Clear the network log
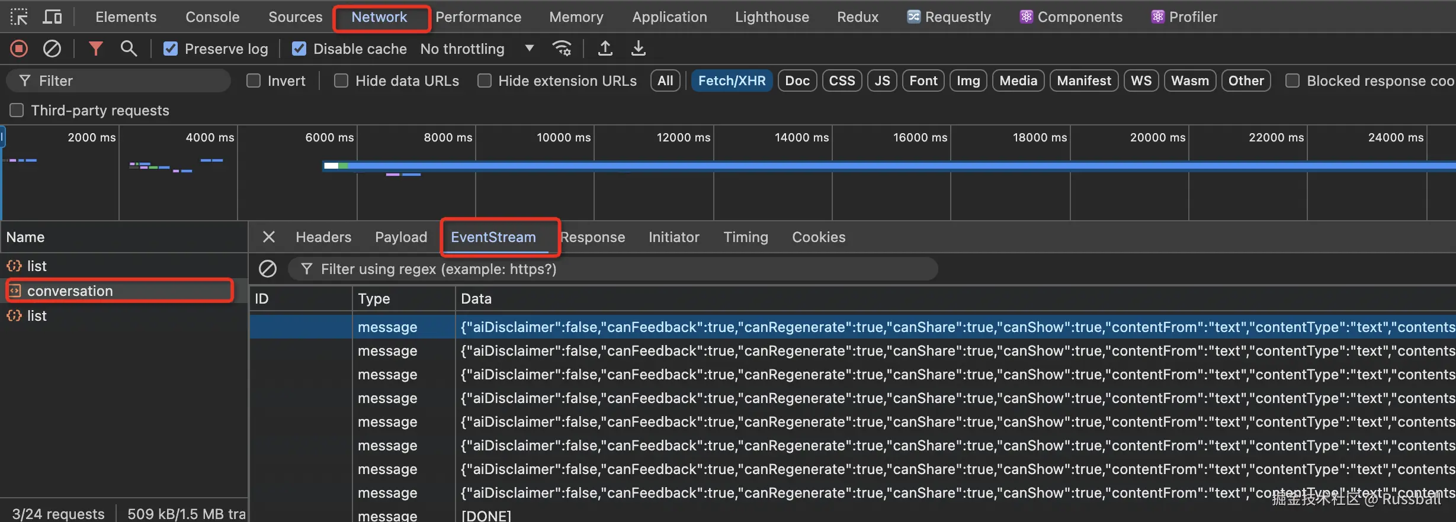 tap(52, 49)
